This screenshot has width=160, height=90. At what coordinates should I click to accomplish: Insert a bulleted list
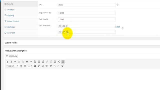19,62
